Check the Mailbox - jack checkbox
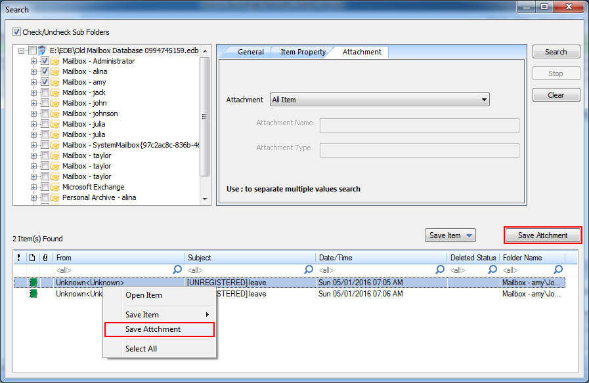The width and height of the screenshot is (589, 383). point(45,92)
